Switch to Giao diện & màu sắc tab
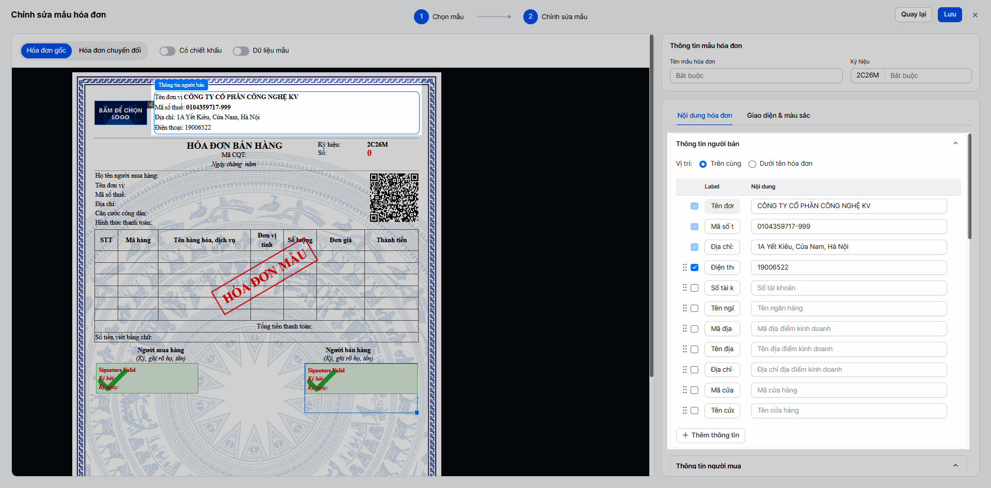Image resolution: width=991 pixels, height=488 pixels. pyautogui.click(x=778, y=116)
